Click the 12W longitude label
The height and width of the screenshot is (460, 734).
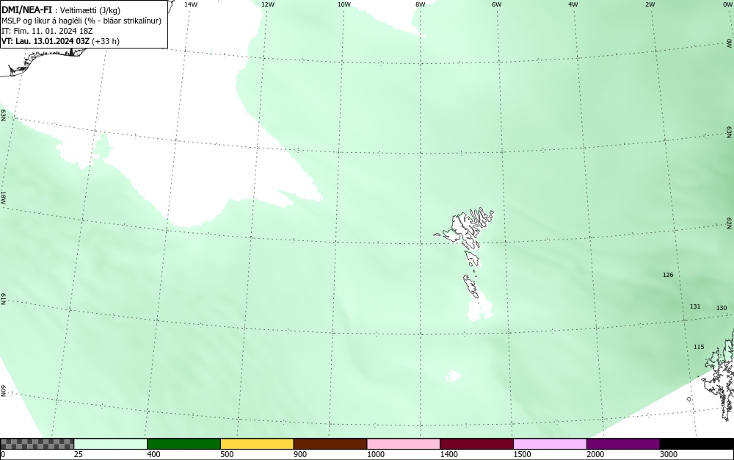pos(267,4)
